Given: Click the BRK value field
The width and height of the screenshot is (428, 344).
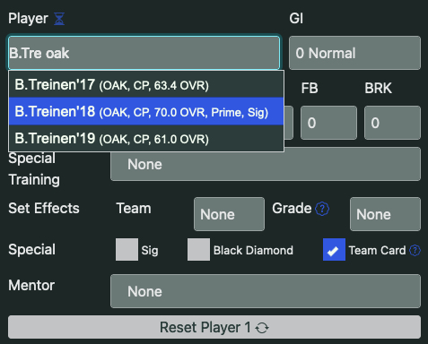Looking at the screenshot, I should click(x=392, y=123).
